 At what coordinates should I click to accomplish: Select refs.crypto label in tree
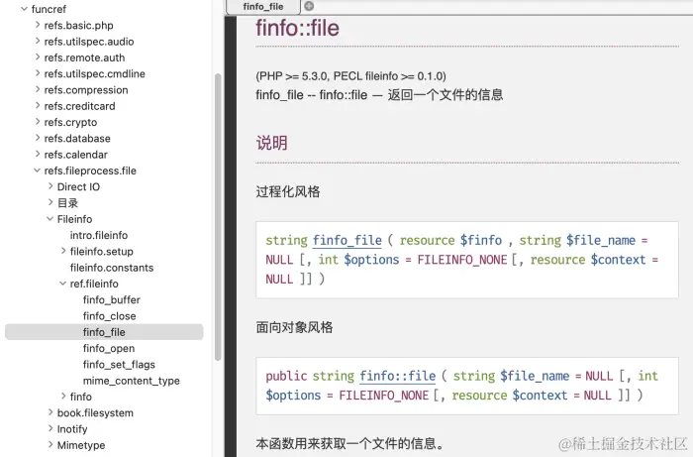point(70,122)
